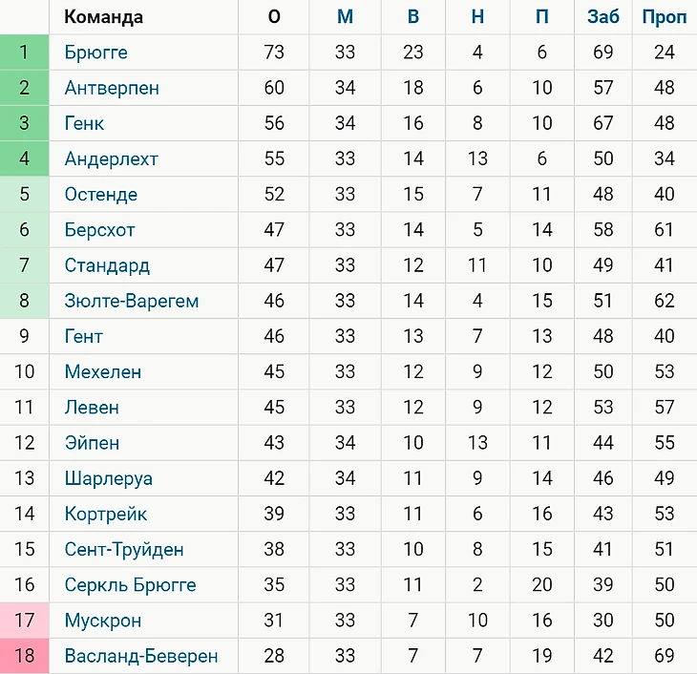Select the Зюлте-Варегем link
Screen dimensions: 697x674
click(131, 301)
